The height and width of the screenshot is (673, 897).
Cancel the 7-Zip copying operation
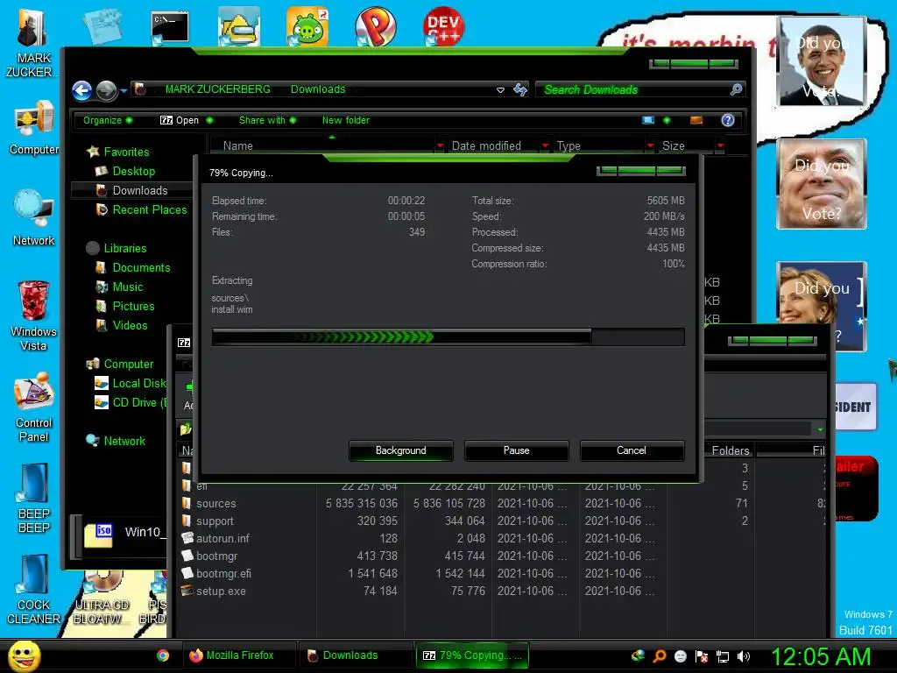click(x=632, y=450)
